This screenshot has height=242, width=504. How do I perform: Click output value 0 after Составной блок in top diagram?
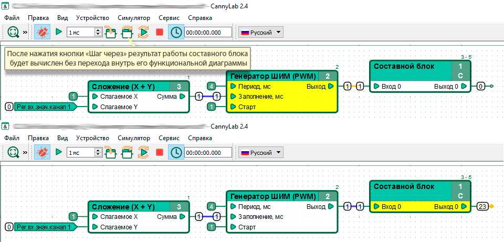pos(480,86)
